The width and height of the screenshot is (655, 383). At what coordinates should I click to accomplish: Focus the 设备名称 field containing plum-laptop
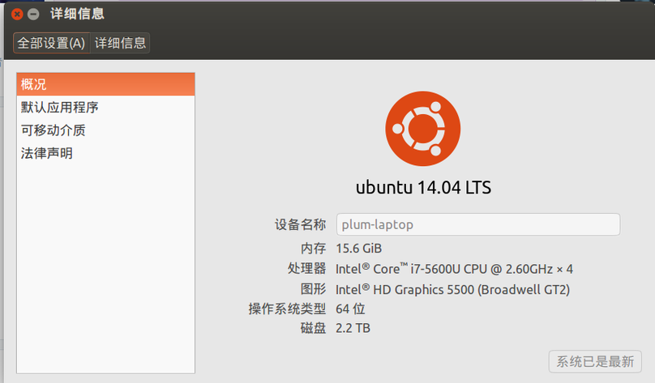[x=477, y=224]
